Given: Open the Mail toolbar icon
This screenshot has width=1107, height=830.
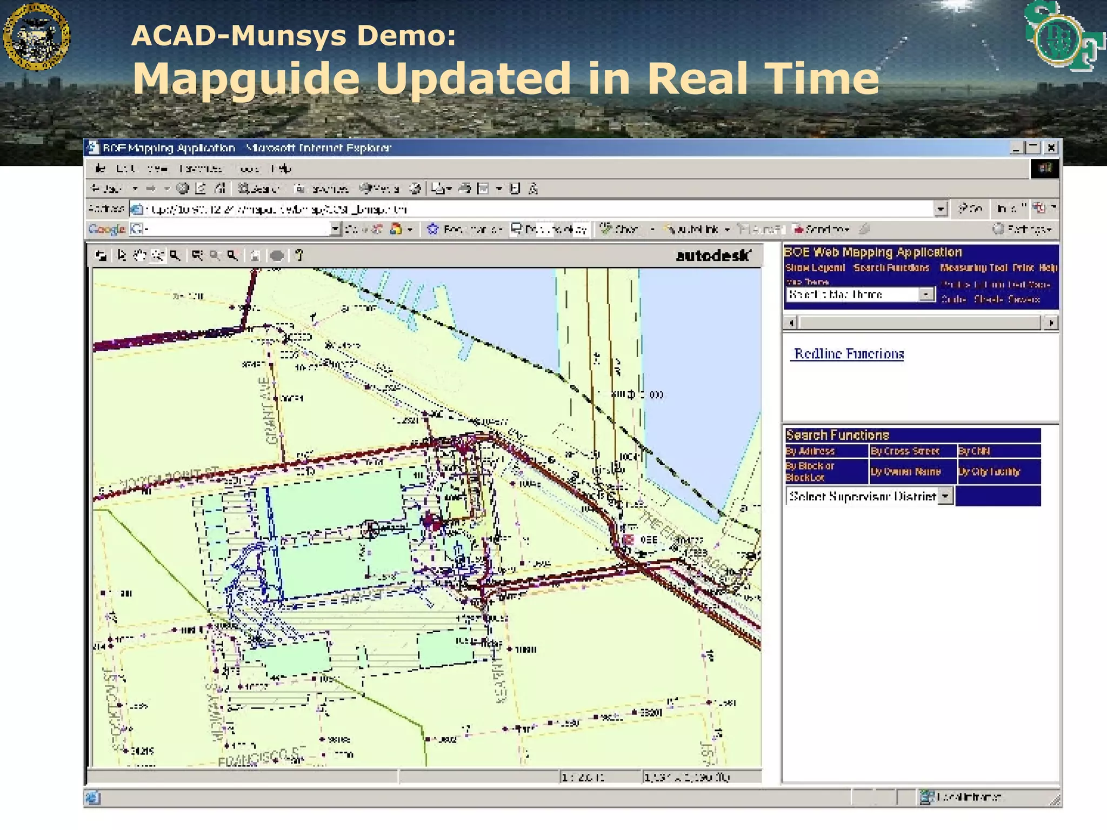Looking at the screenshot, I should [x=438, y=189].
